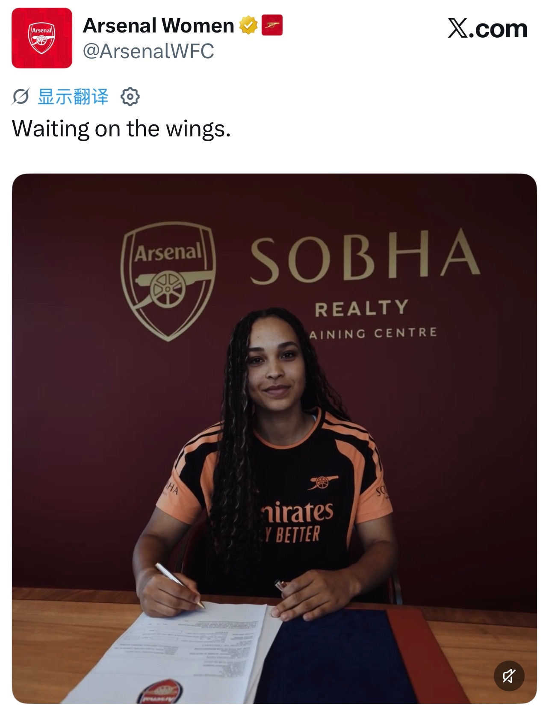The image size is (549, 720).
Task: Open the @ArsenalWFC handle
Action: (148, 51)
